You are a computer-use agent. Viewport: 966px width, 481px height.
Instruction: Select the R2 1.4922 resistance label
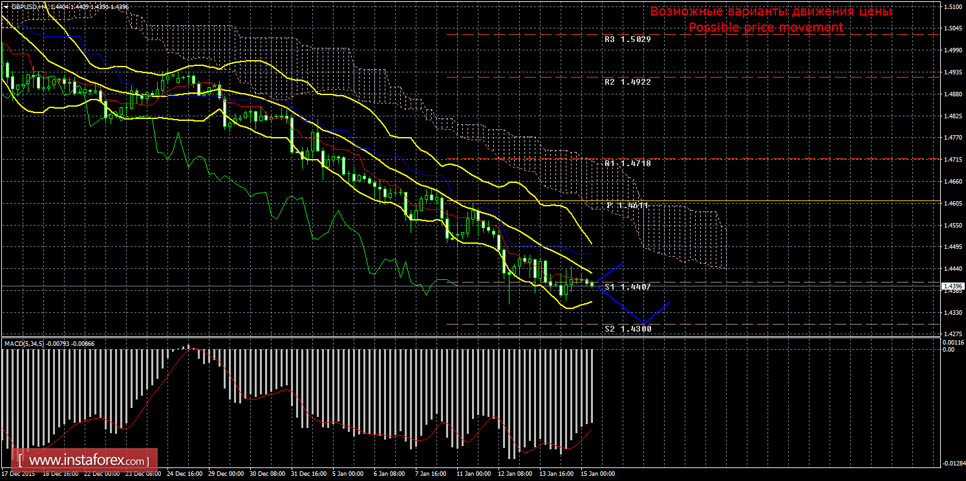point(627,82)
